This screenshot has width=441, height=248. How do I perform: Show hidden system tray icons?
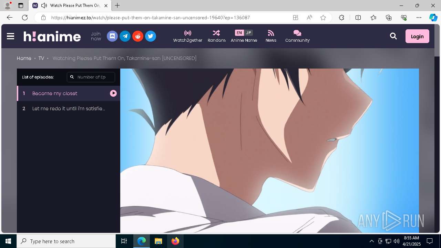(371, 241)
